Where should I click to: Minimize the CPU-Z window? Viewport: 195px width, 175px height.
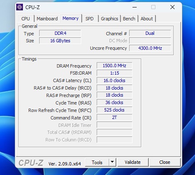tap(135, 7)
